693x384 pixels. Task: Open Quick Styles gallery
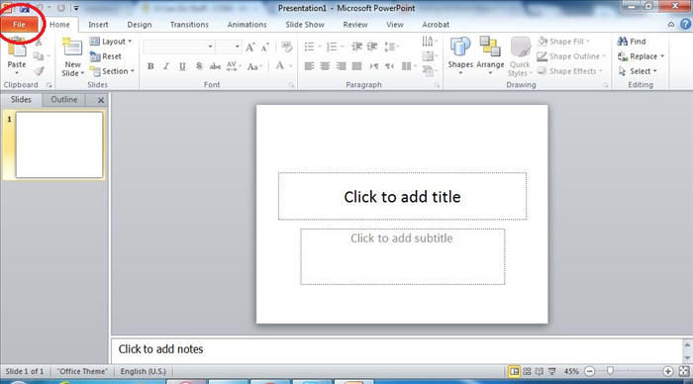[520, 56]
